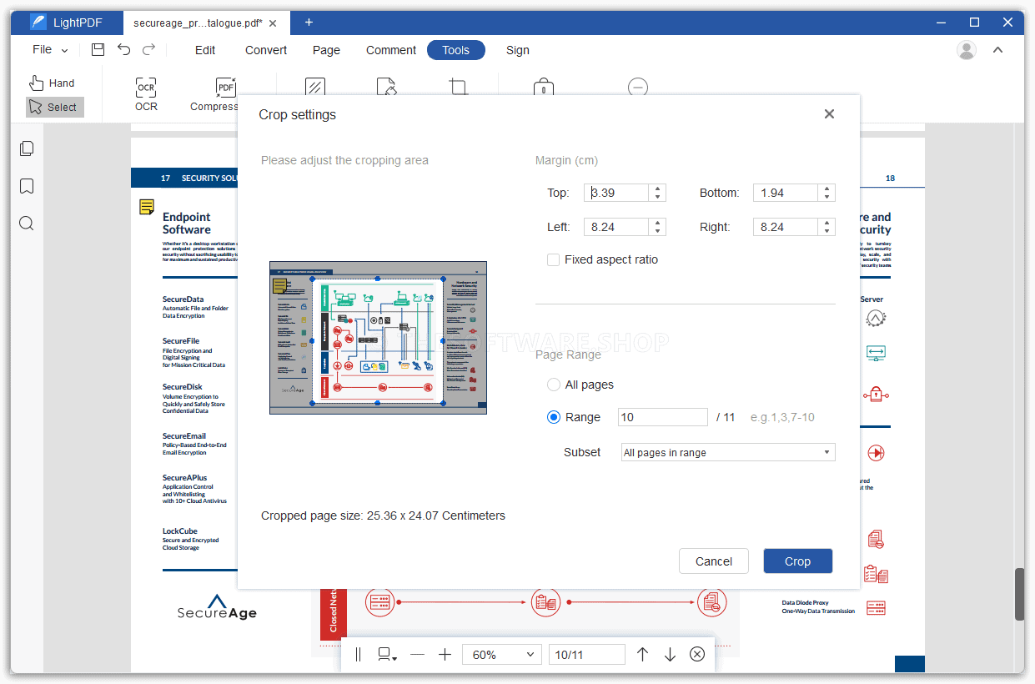Decrease the Left margin with down arrow
The height and width of the screenshot is (684, 1035).
[x=658, y=231]
